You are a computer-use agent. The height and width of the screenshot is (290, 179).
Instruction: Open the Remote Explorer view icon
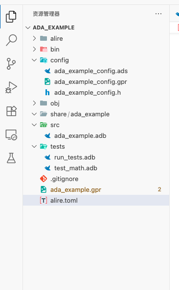11,134
